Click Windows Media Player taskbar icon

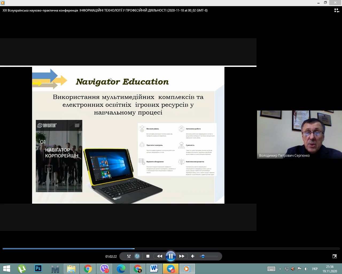click(187, 269)
